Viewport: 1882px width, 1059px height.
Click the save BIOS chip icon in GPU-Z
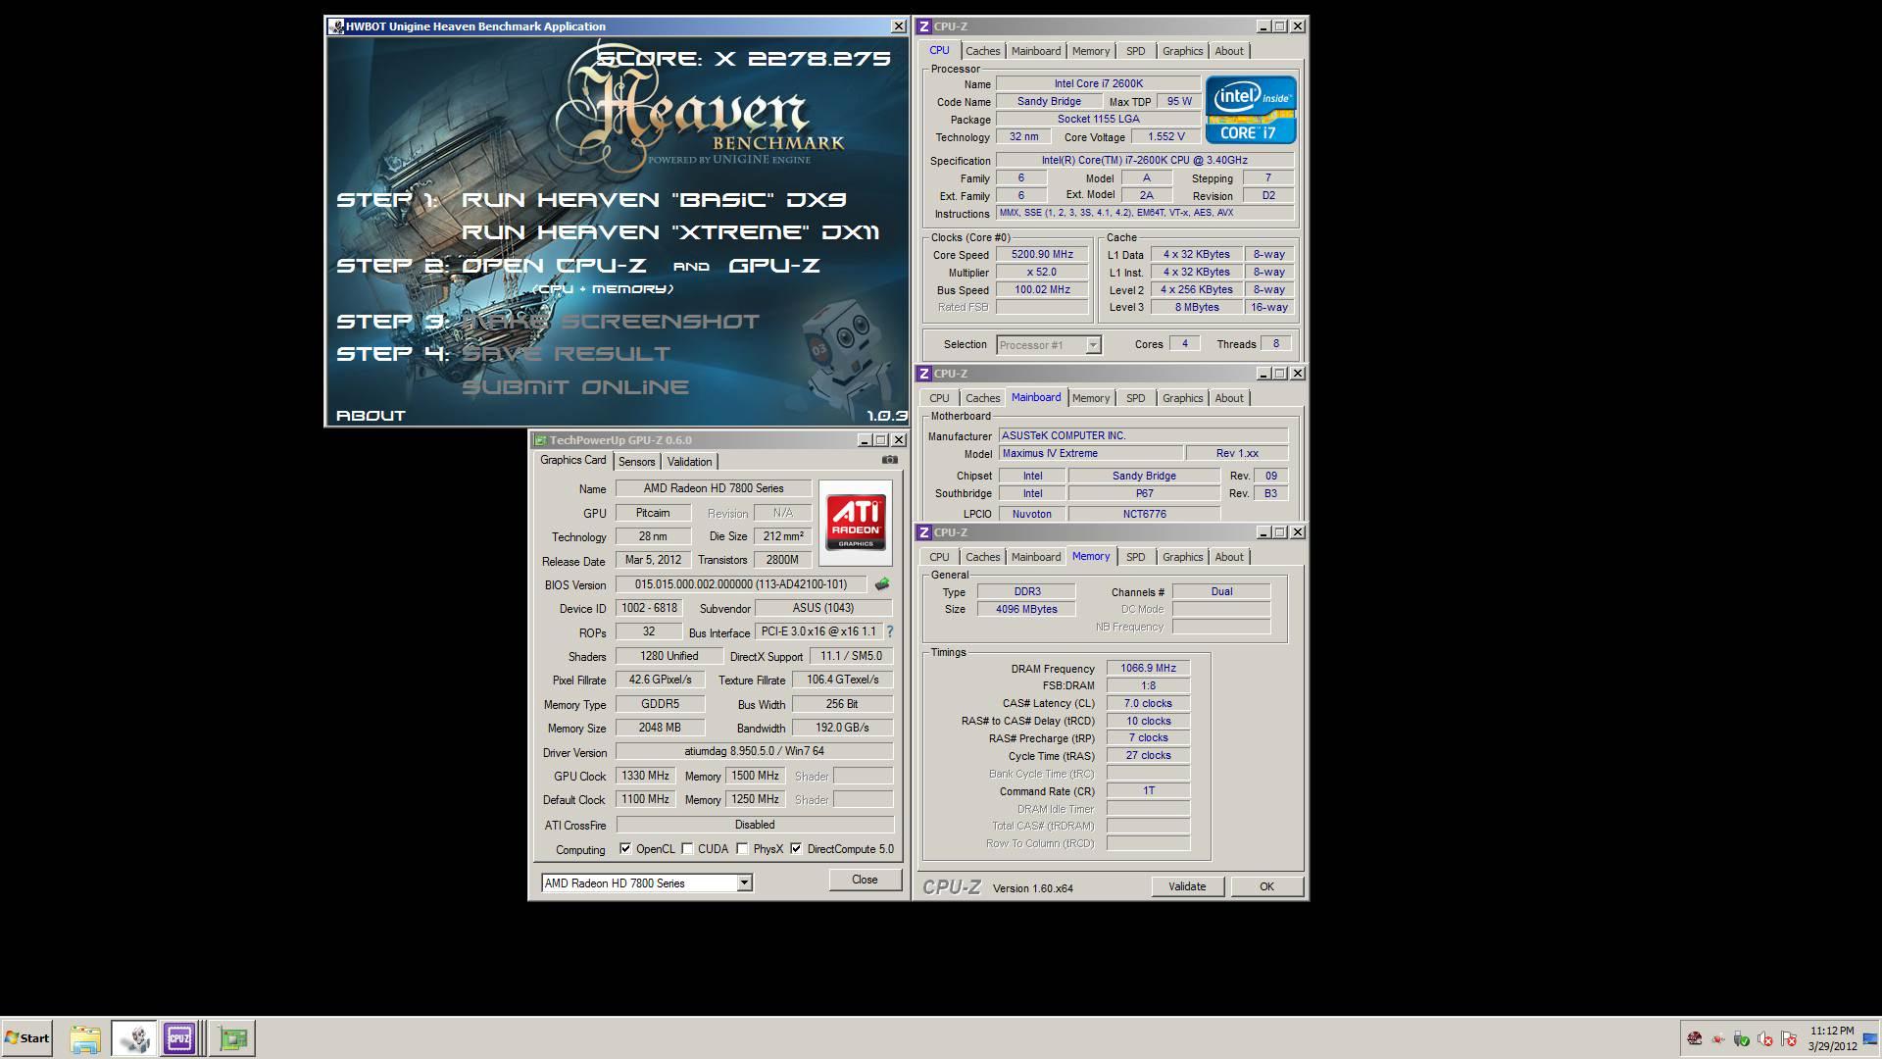coord(882,584)
